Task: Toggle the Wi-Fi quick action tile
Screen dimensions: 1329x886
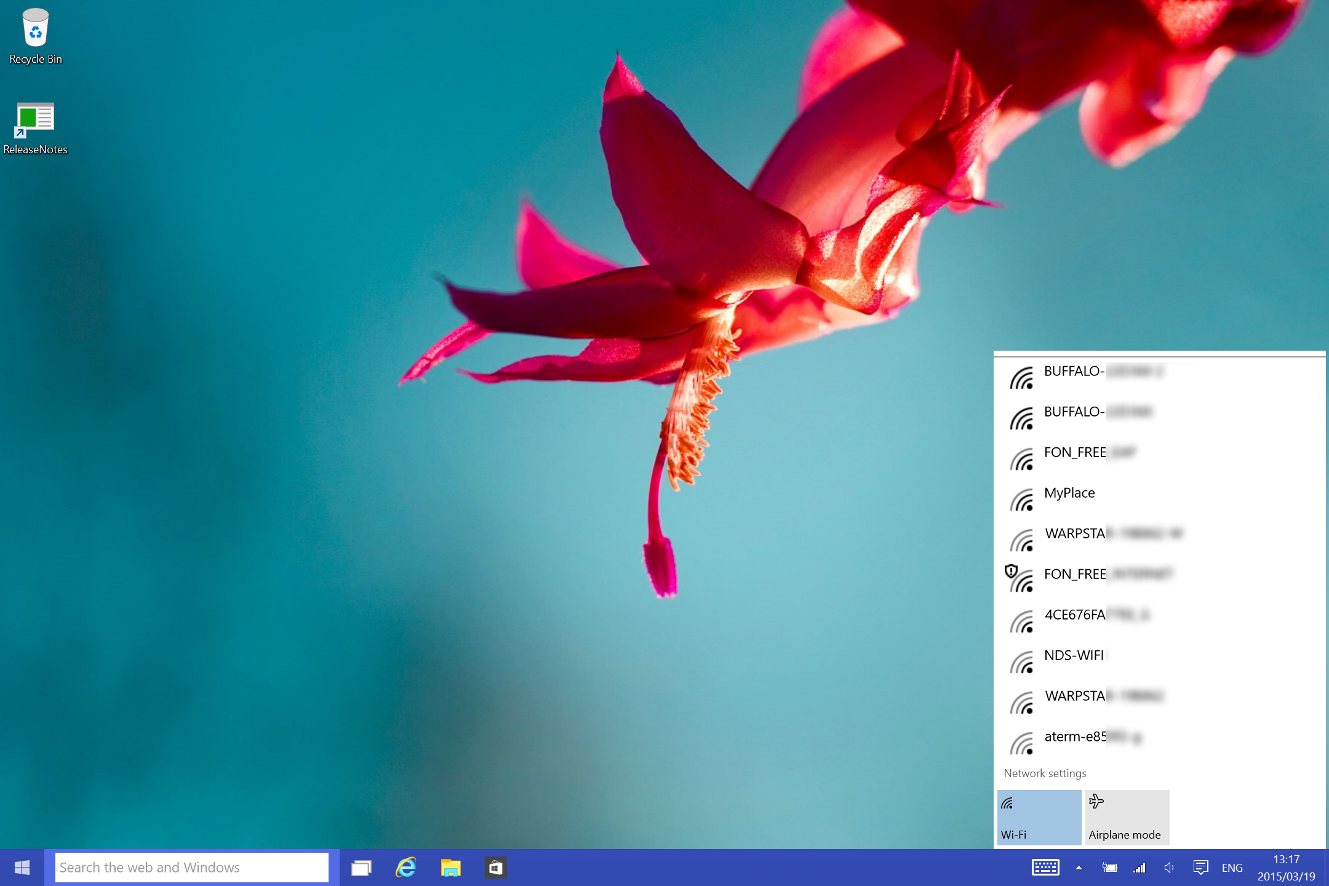Action: pyautogui.click(x=1039, y=817)
